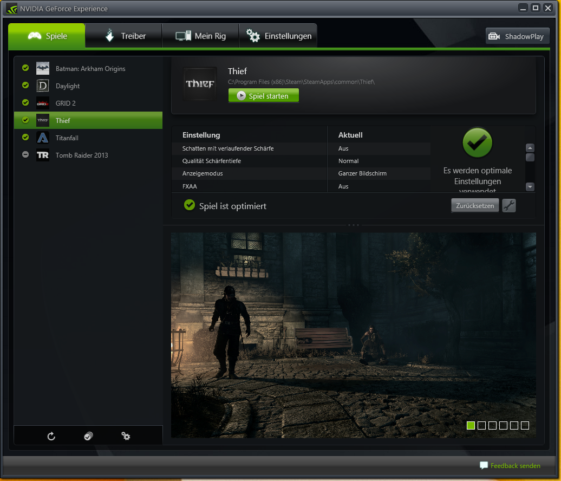Click the Aktuell column header
Viewport: 561px width, 481px height.
350,135
